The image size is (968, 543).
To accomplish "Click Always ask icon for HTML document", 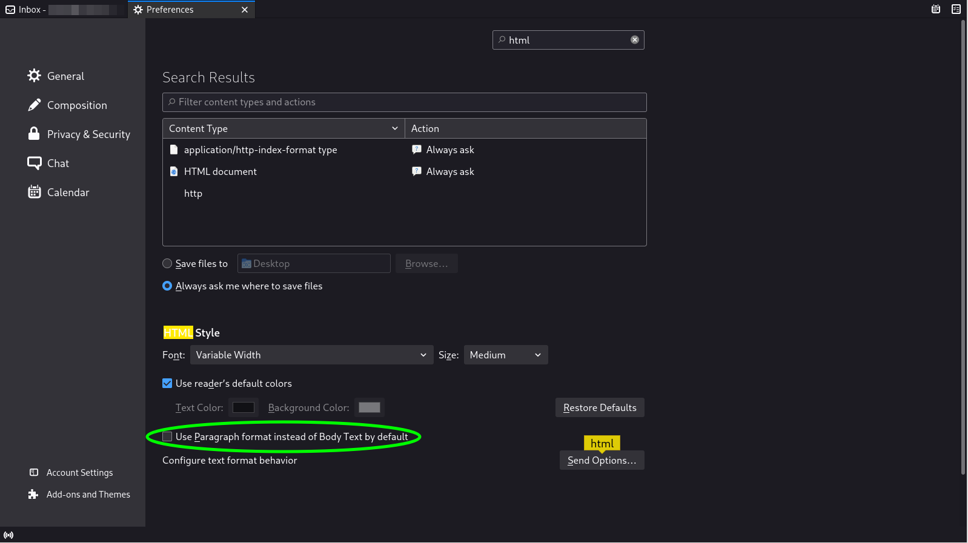I will (417, 171).
